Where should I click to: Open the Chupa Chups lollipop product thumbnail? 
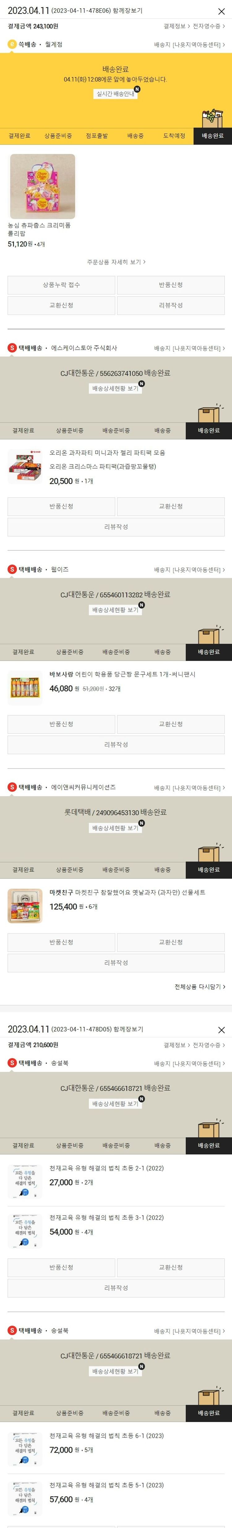click(x=43, y=187)
